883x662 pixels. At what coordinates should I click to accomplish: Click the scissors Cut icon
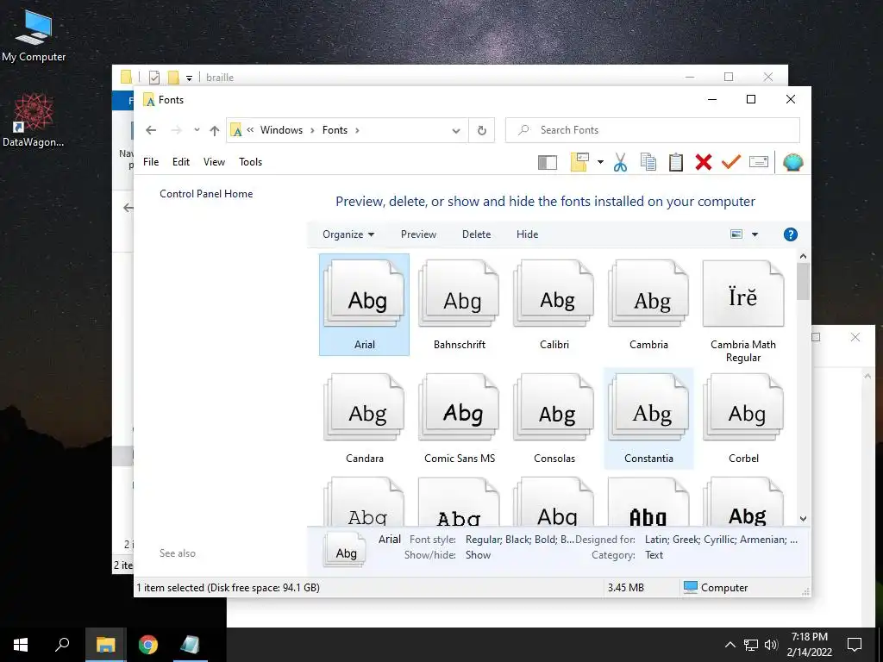[620, 162]
